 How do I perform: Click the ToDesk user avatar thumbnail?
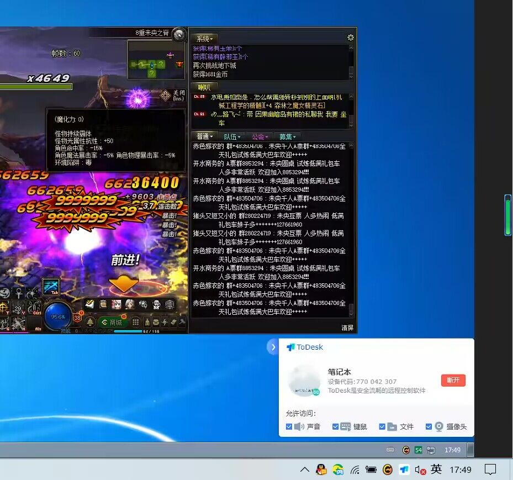pyautogui.click(x=304, y=381)
